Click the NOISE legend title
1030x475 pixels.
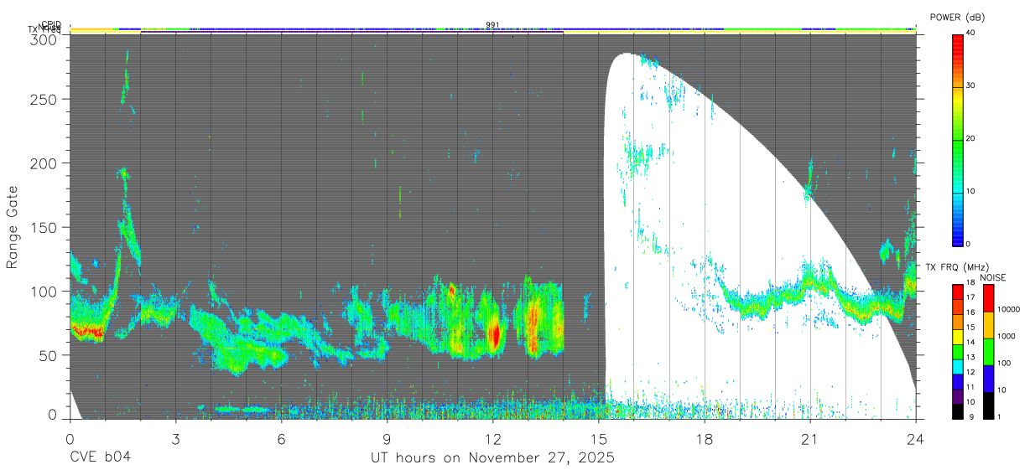click(993, 277)
